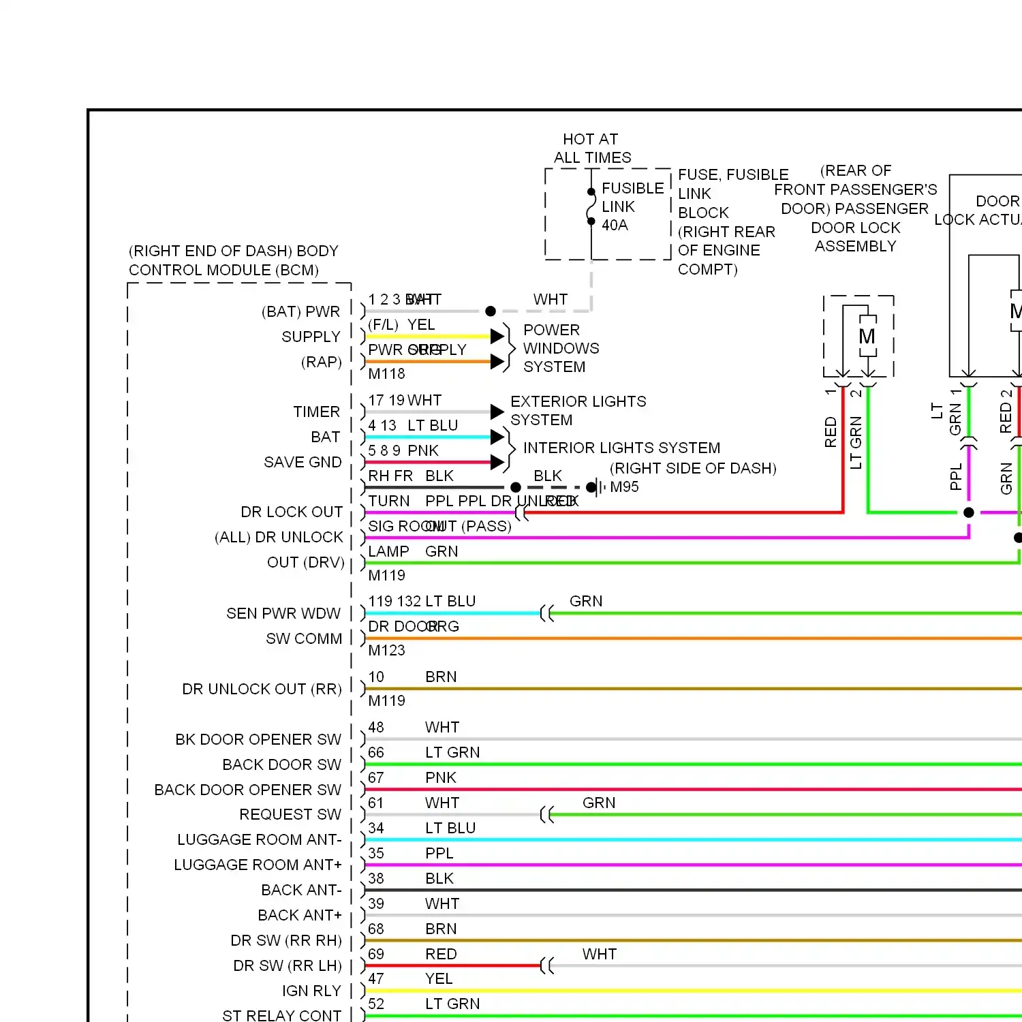Click the FUSE, FUSIBLE LINK BLOCK description
Viewport: 1022px width, 1022px height.
733,222
